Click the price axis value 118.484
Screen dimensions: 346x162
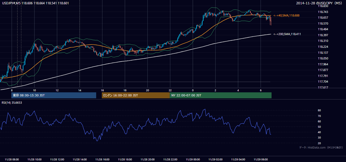click(x=322, y=29)
